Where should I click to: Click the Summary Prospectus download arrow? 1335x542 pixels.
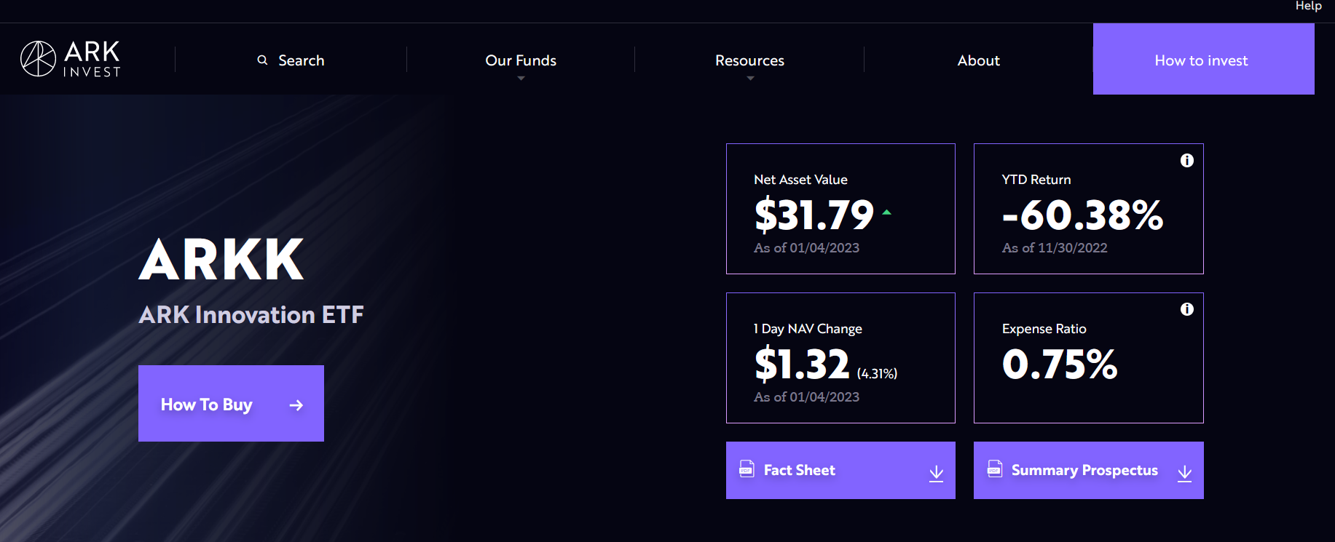(x=1185, y=474)
